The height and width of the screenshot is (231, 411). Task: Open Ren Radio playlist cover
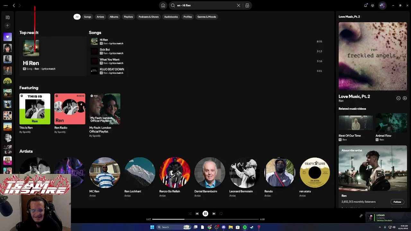(x=70, y=109)
